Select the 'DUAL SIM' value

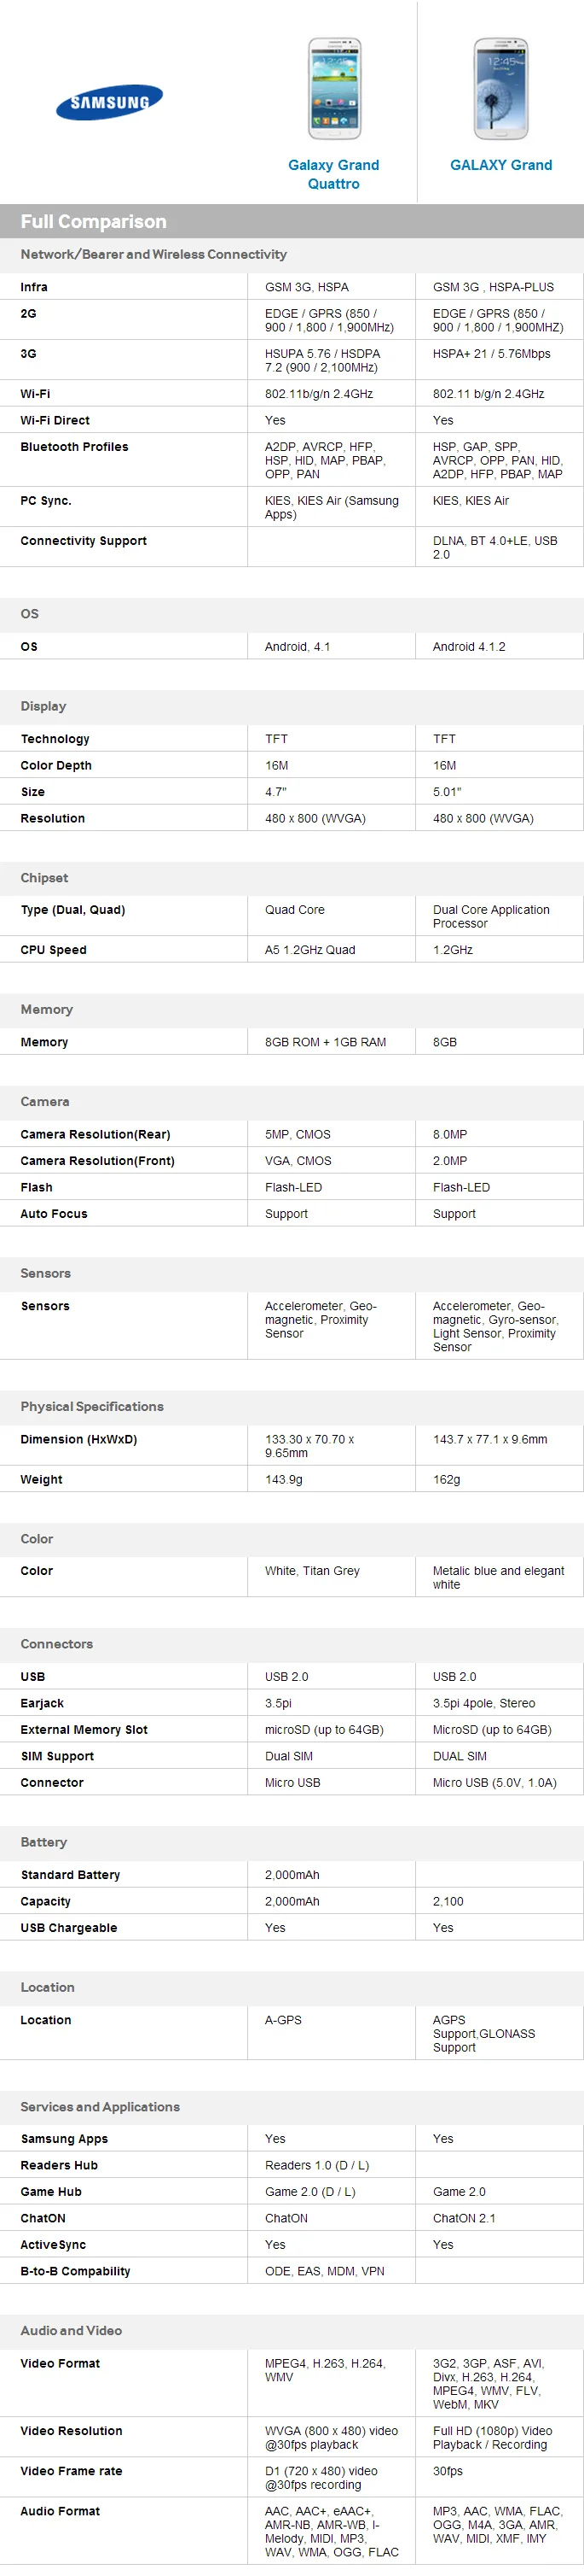(x=460, y=1756)
